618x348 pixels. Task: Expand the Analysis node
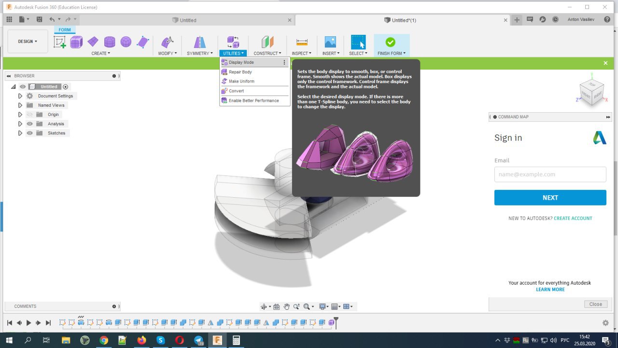[x=20, y=124]
